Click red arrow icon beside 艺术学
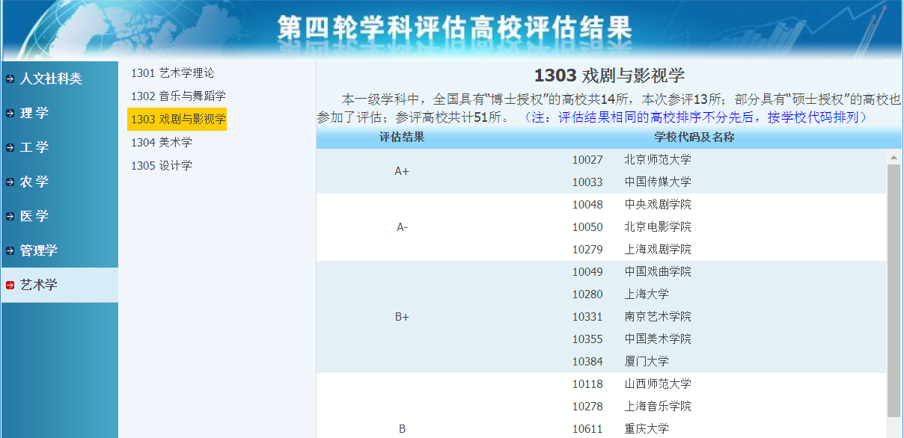The width and height of the screenshot is (904, 438). pyautogui.click(x=10, y=285)
